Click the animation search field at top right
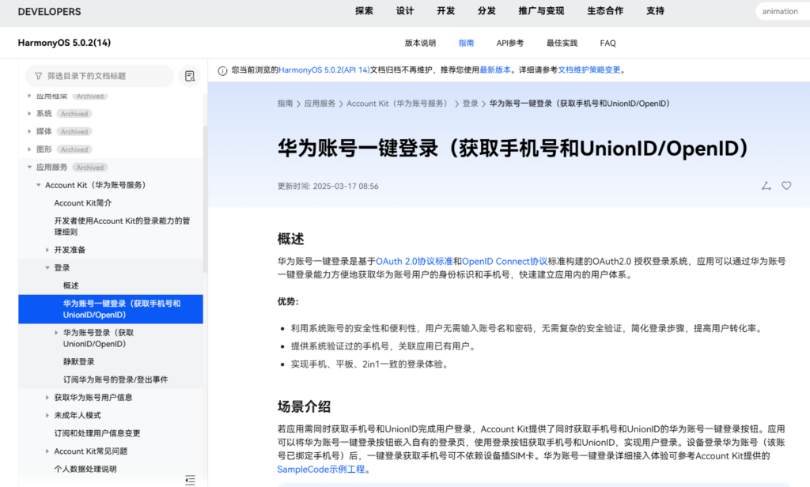 tap(780, 11)
